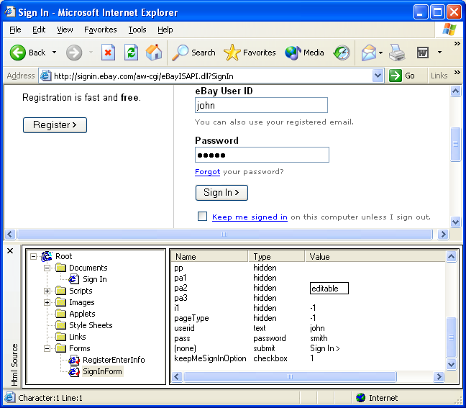
Task: Click the Refresh page icon
Action: pos(131,53)
